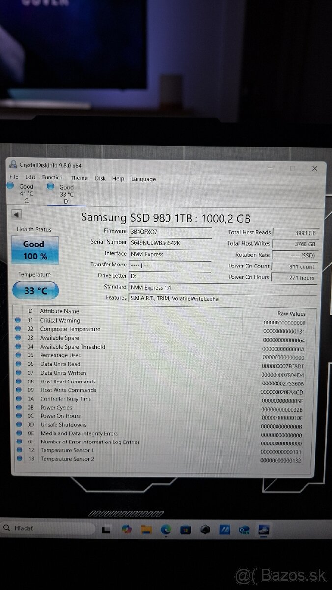Screen dimensions: 332x590
Task: Click the Drive Letter field
Action: pyautogui.click(x=170, y=276)
